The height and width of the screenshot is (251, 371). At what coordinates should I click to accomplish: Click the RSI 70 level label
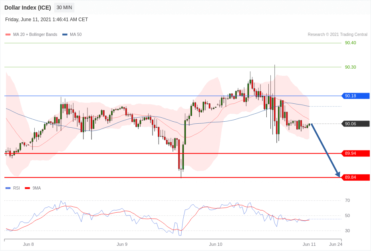347,200
